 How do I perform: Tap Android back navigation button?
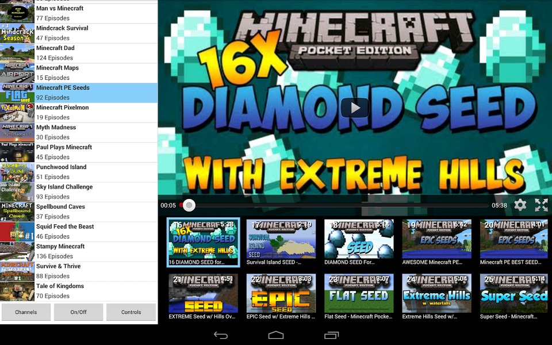221,335
